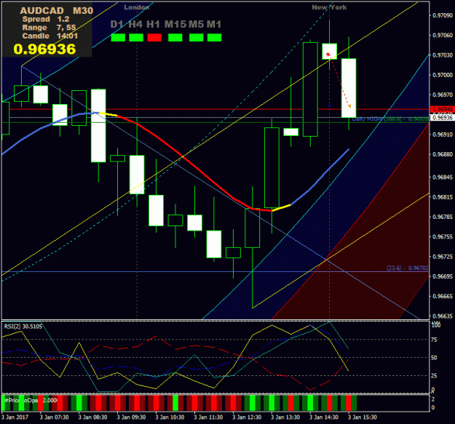
Task: Click the H1 timeframe label
Action: point(153,24)
